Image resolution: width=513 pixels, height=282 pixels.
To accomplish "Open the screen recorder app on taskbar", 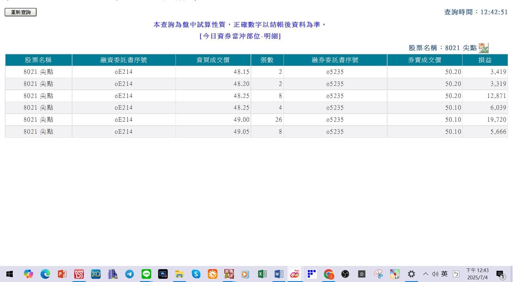I will tap(163, 274).
